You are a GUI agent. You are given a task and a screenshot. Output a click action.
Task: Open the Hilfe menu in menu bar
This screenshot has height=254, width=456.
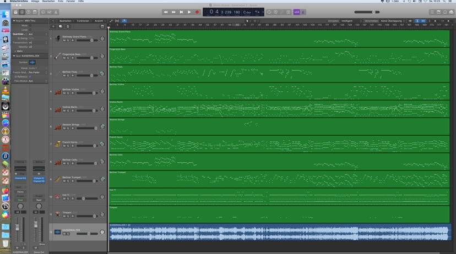coord(81,2)
